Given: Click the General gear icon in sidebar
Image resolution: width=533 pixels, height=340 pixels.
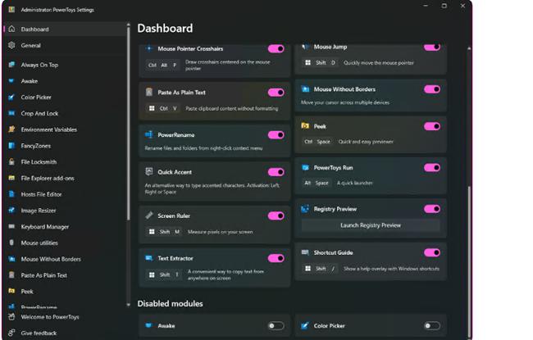Looking at the screenshot, I should pyautogui.click(x=11, y=45).
